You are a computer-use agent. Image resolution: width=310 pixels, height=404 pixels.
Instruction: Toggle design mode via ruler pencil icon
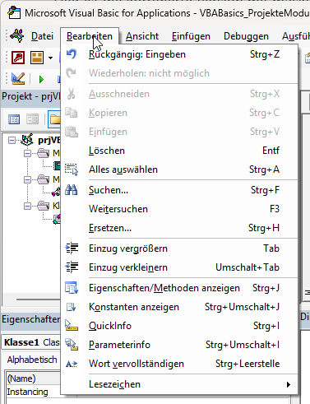click(18, 79)
